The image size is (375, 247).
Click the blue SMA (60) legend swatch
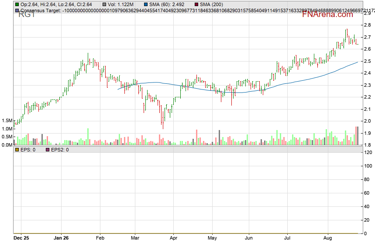(146, 4)
